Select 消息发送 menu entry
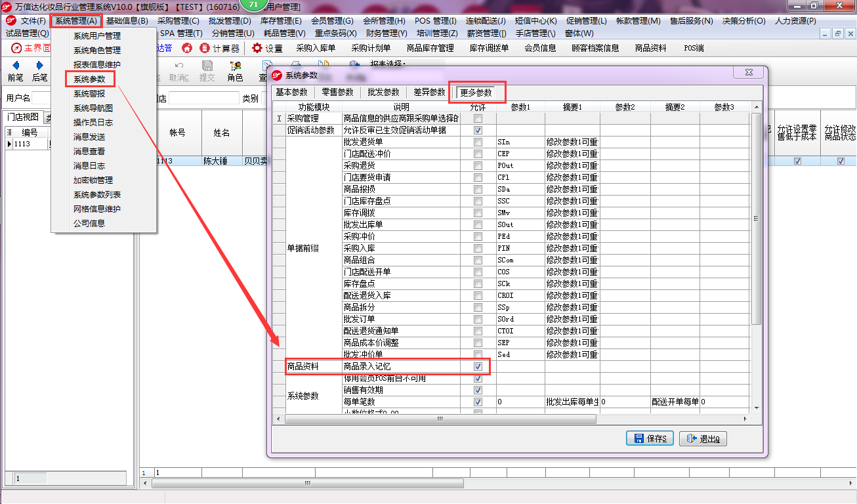The image size is (857, 504). [x=89, y=137]
